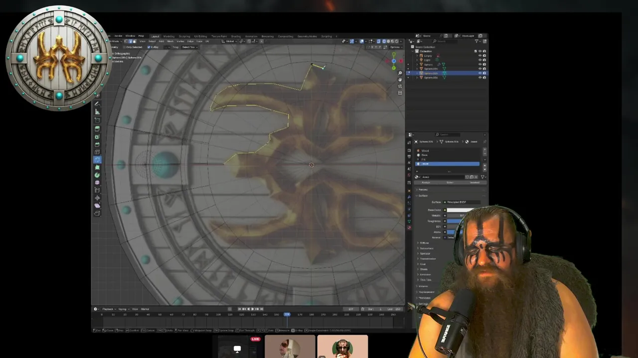Expand the Sphere.006 tree row
Viewport: 638px width, 358px height.
[417, 78]
